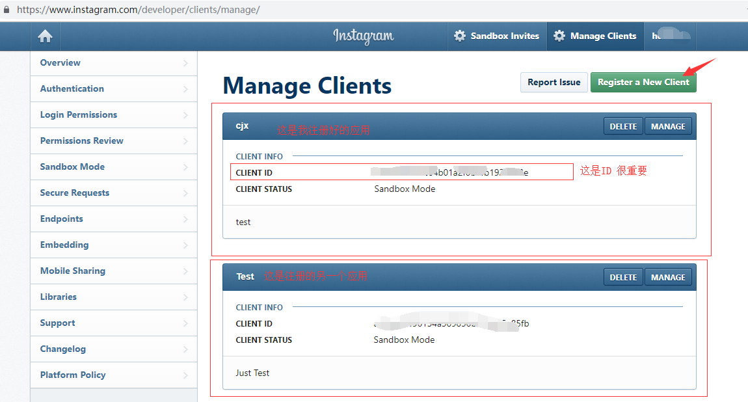Click chevron next to Permissions Review

pyautogui.click(x=185, y=141)
